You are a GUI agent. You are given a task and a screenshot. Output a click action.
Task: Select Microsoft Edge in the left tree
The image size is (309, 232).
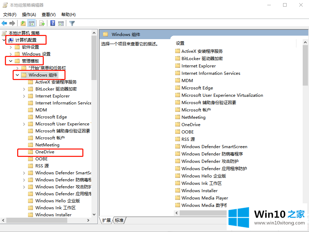point(51,117)
